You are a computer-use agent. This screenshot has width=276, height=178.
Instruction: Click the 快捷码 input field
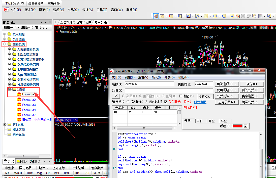click(204, 84)
